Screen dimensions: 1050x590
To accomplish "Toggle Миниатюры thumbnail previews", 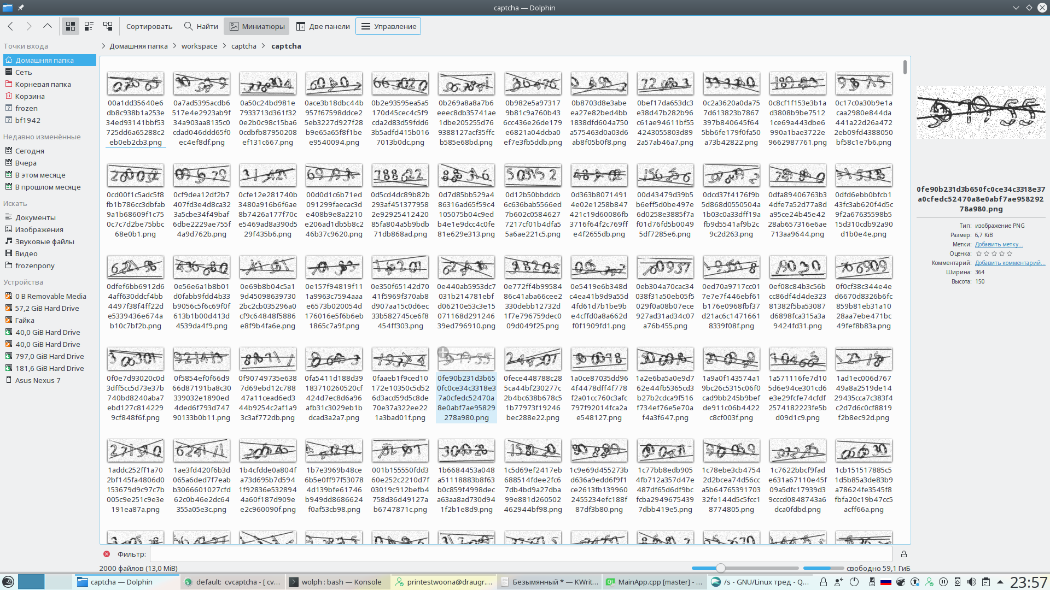I will point(257,26).
